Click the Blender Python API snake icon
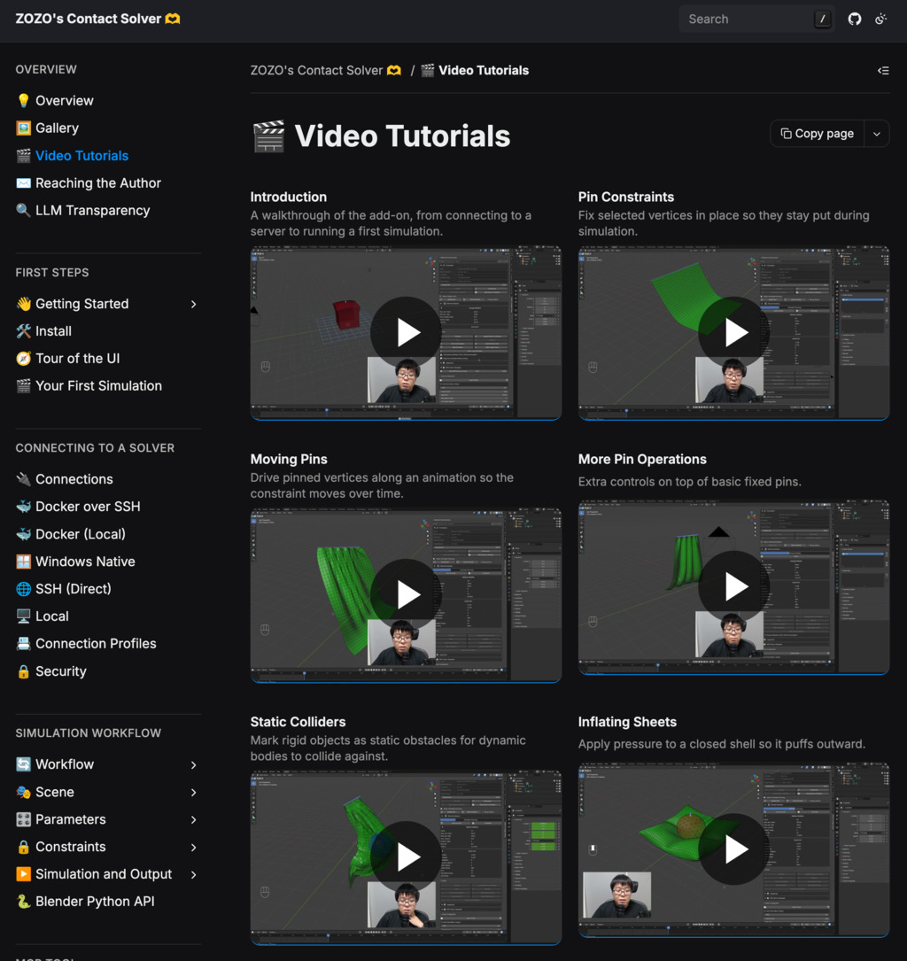907x961 pixels. point(23,902)
